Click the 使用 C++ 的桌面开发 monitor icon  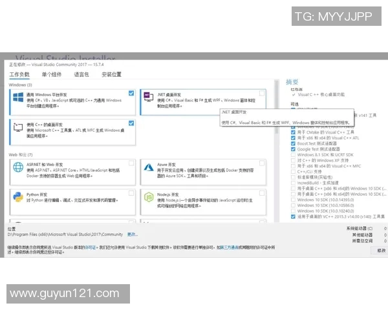[x=18, y=127]
